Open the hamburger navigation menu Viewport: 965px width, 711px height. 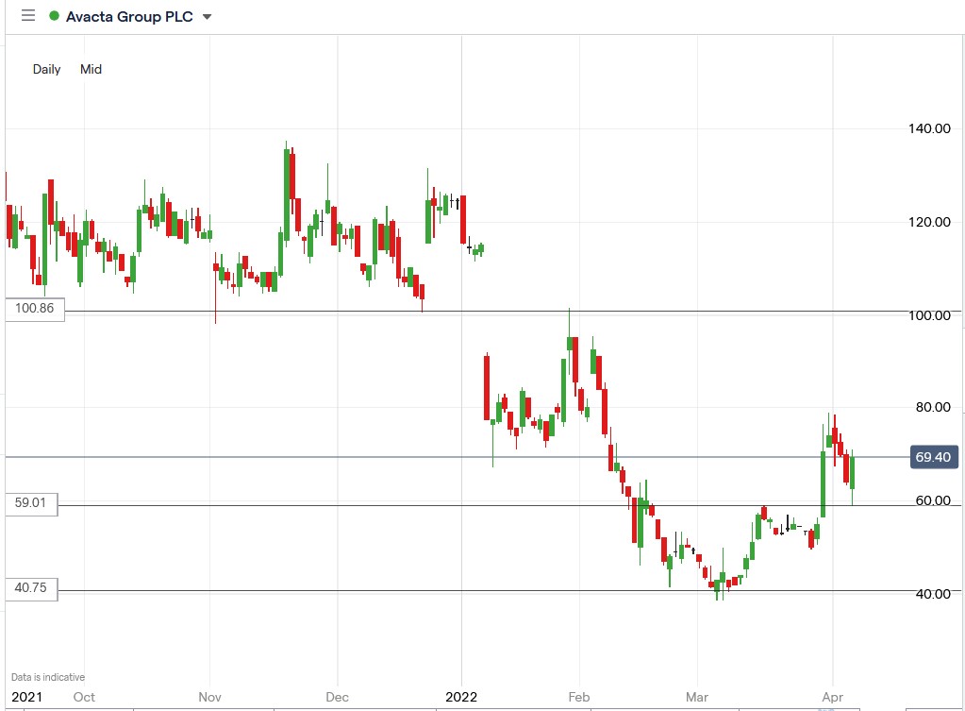[x=26, y=15]
